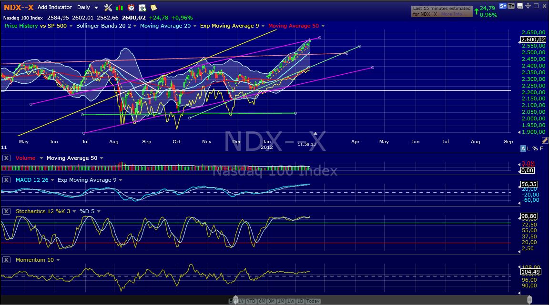Select the 6M time range
Screen dimensions: 549x305
pos(262,301)
